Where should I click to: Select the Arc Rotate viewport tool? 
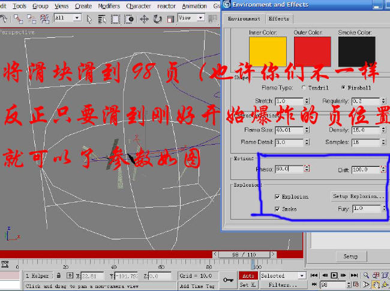pos(385,284)
